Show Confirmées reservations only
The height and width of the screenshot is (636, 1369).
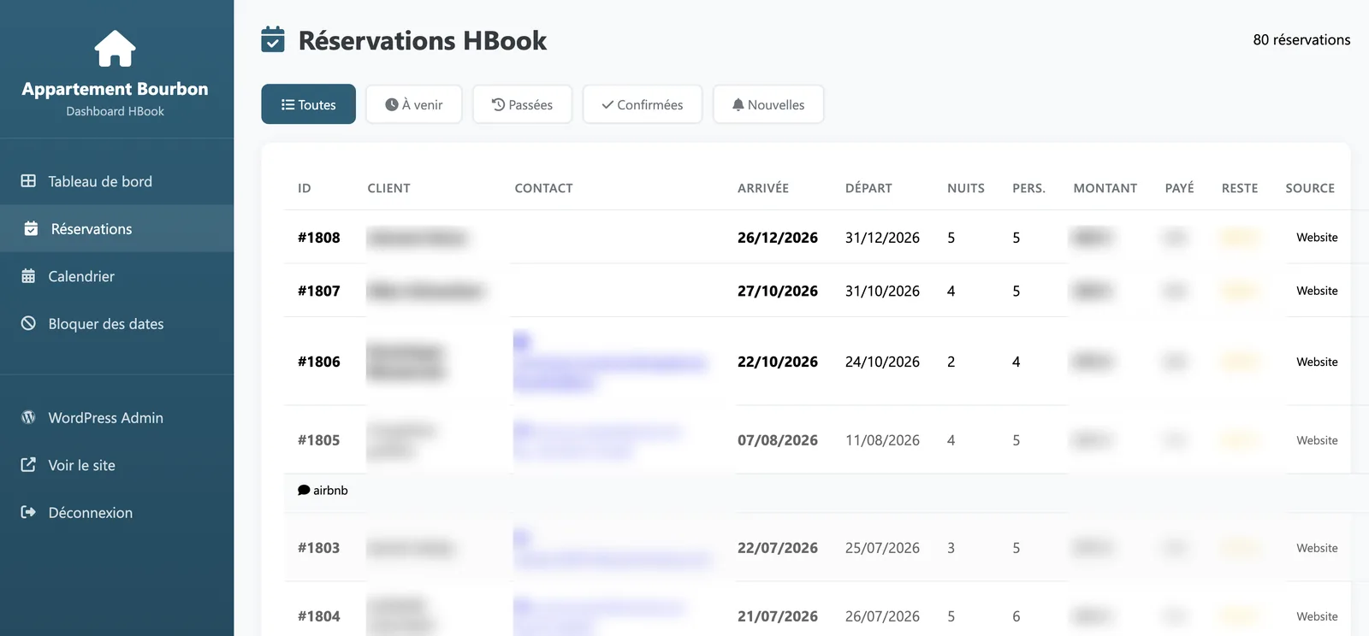(x=643, y=104)
